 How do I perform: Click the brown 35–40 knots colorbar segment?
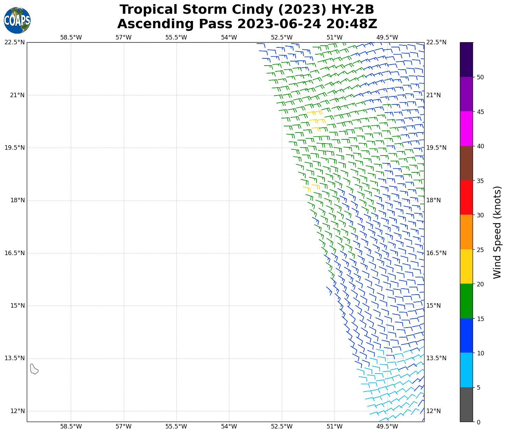[466, 163]
